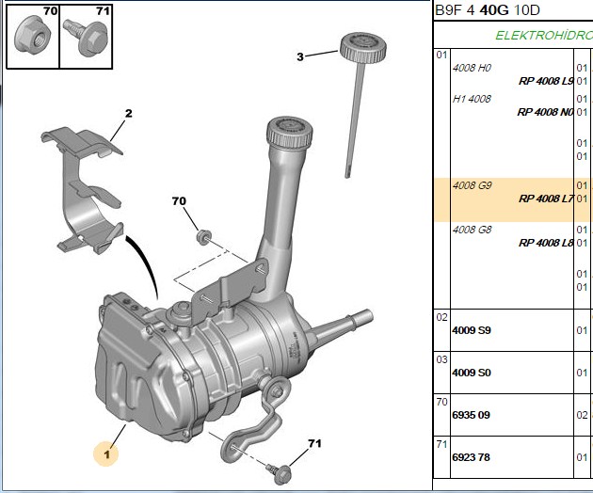Select replacement part RP 4008 L7

(x=546, y=199)
